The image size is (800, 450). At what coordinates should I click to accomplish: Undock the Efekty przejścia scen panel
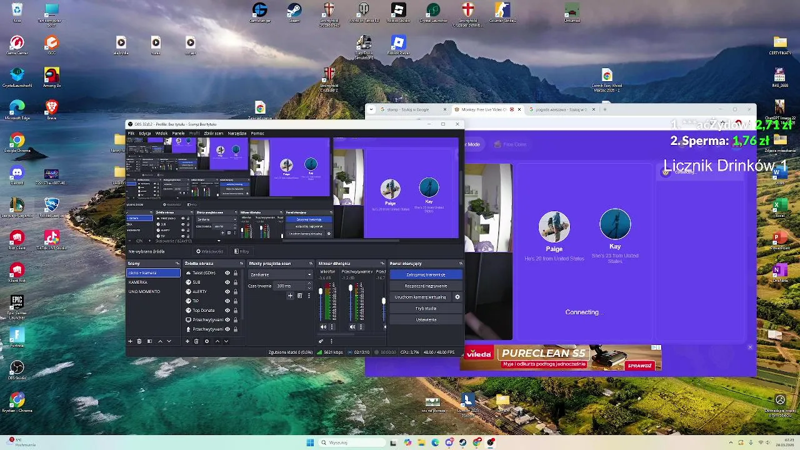pyautogui.click(x=311, y=263)
